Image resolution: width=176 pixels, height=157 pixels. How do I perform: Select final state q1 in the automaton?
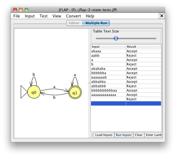click(75, 92)
